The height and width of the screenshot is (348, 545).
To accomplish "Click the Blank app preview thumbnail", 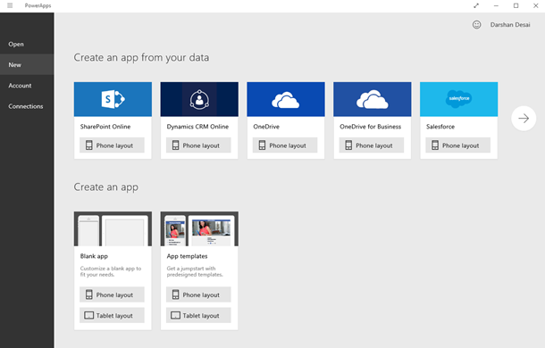I will point(113,228).
